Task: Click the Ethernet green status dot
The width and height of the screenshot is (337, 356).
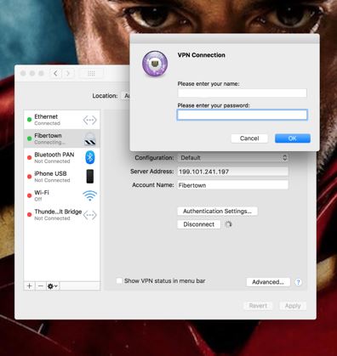Action: 29,120
